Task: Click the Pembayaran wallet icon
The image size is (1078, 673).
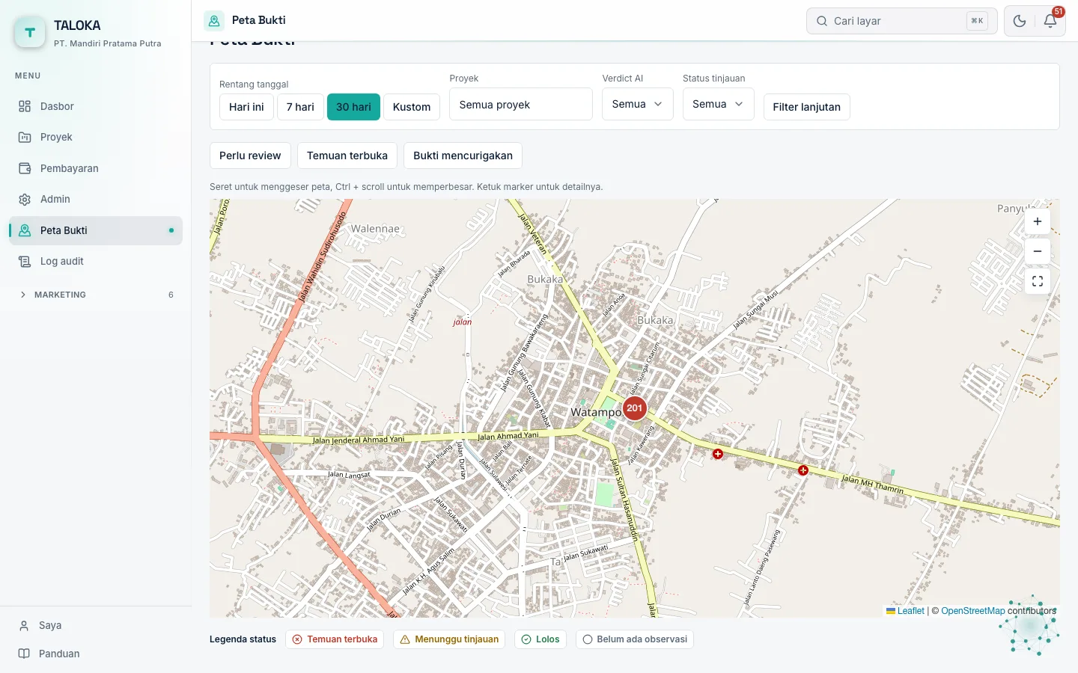Action: click(x=25, y=168)
